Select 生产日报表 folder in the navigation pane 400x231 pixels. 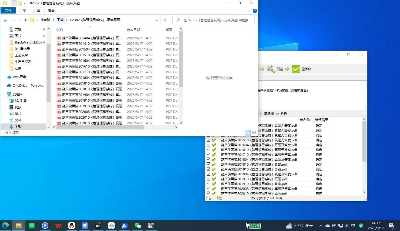tap(23, 62)
